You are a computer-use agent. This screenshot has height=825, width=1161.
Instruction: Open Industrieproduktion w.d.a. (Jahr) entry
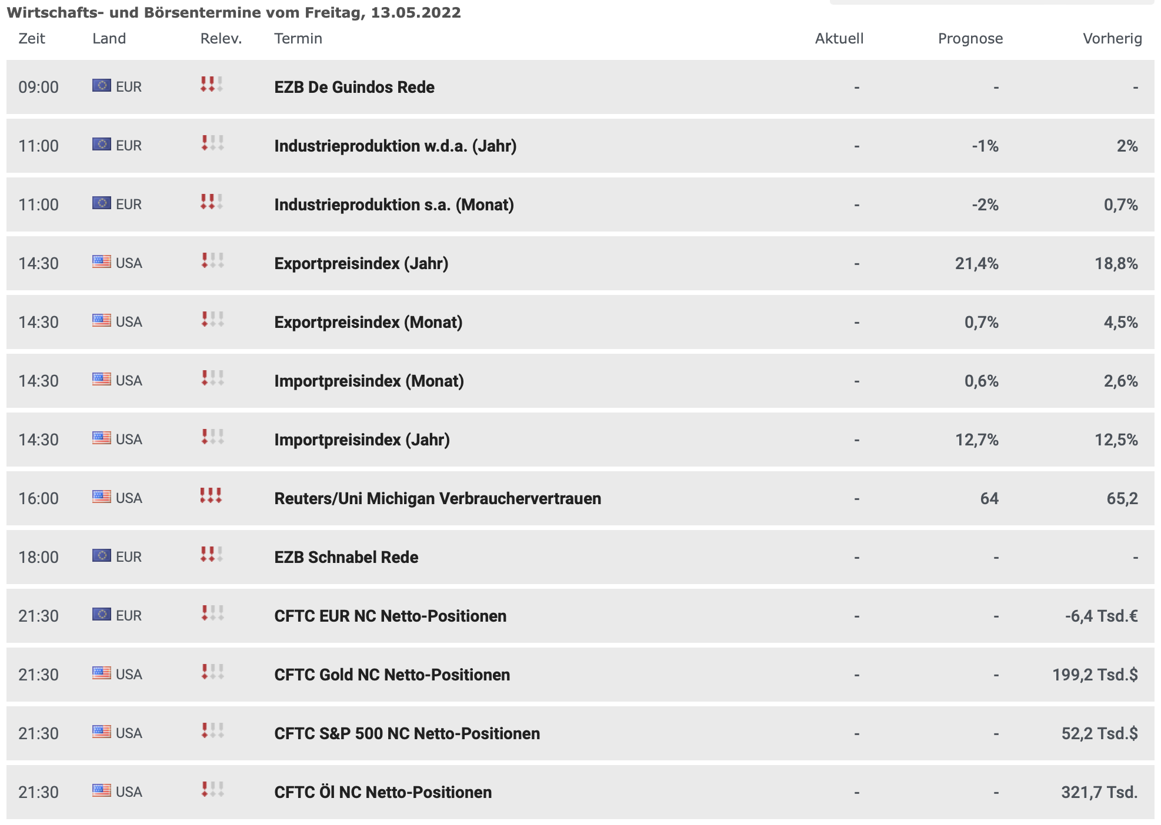click(x=395, y=146)
